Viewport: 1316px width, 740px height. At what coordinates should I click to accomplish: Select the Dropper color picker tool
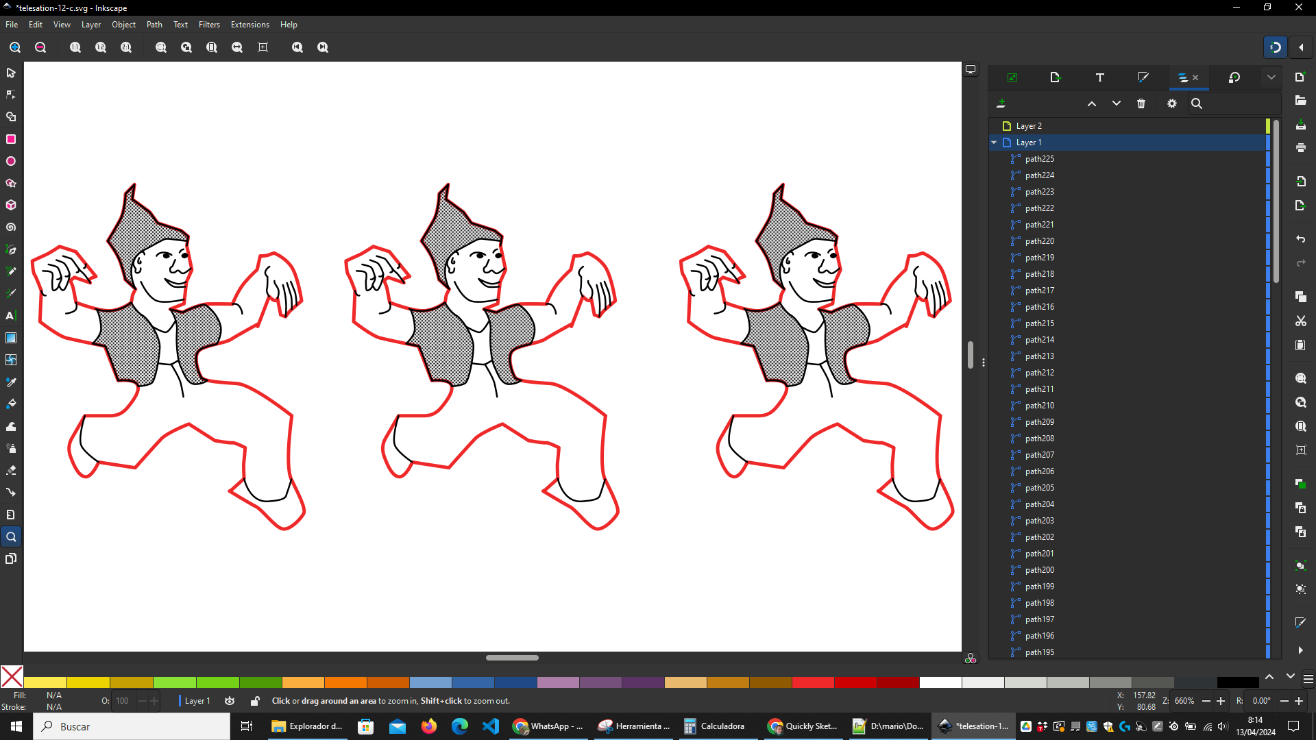point(11,382)
